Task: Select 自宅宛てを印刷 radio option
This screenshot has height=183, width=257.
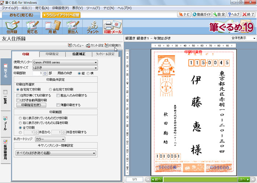Action: pyautogui.click(x=18, y=90)
